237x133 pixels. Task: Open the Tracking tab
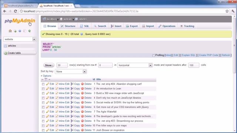[187, 26]
